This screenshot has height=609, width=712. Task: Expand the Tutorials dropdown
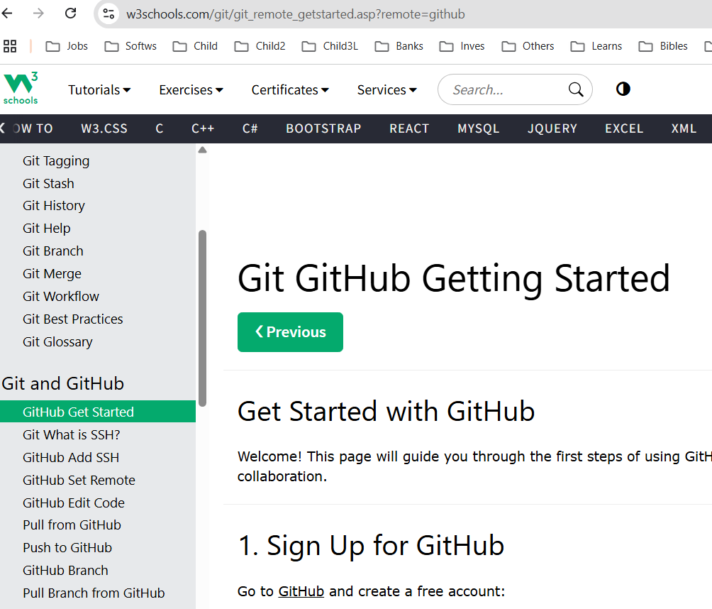click(x=99, y=90)
